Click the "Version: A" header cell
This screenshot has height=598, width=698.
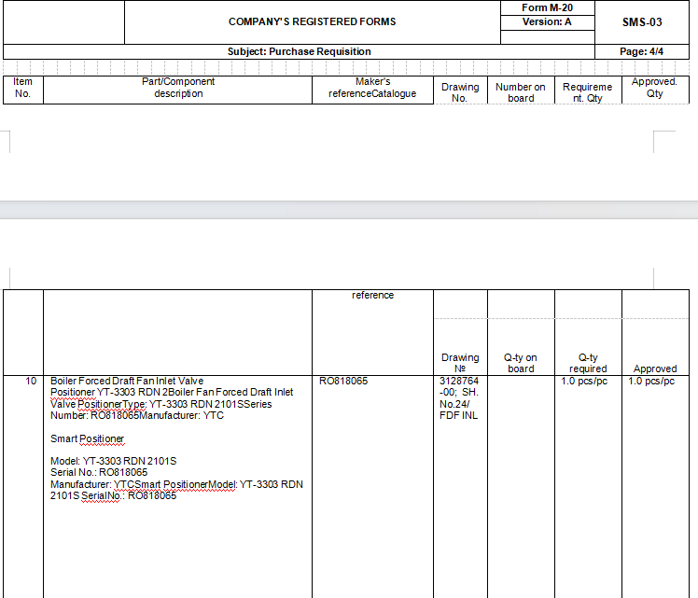(548, 21)
